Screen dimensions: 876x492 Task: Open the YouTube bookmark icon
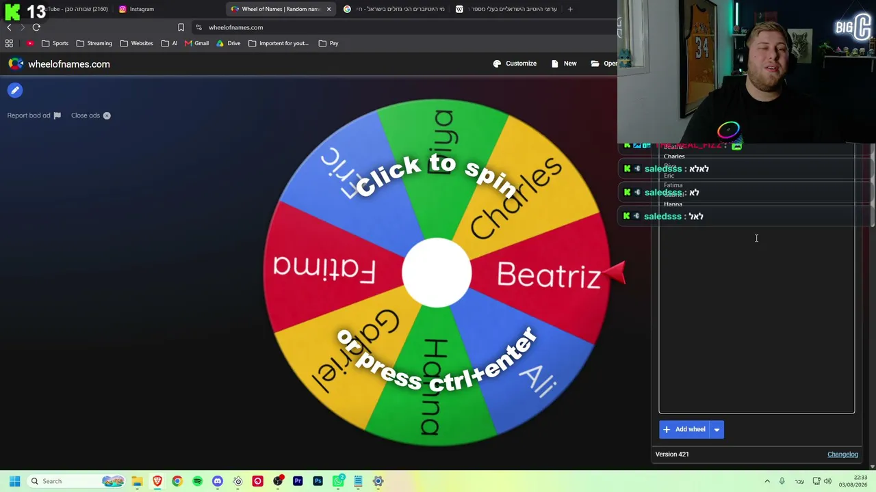click(x=30, y=43)
